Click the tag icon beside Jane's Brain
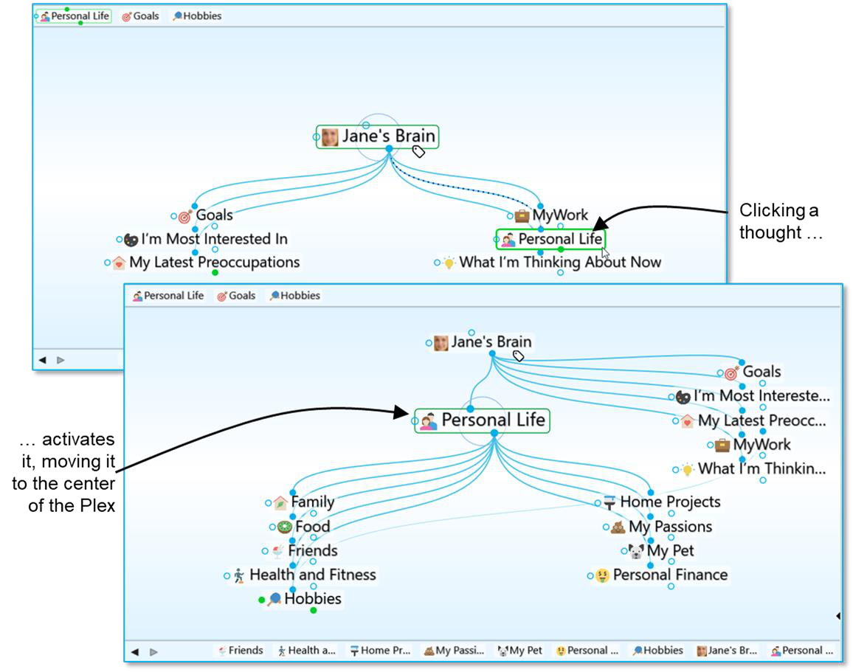853x672 pixels. click(x=419, y=151)
